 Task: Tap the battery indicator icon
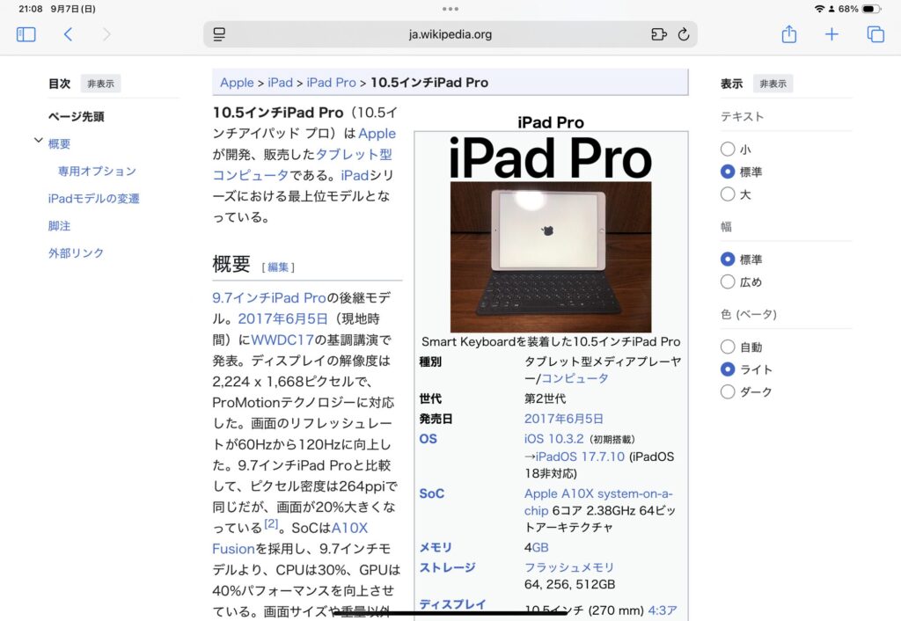(x=871, y=9)
